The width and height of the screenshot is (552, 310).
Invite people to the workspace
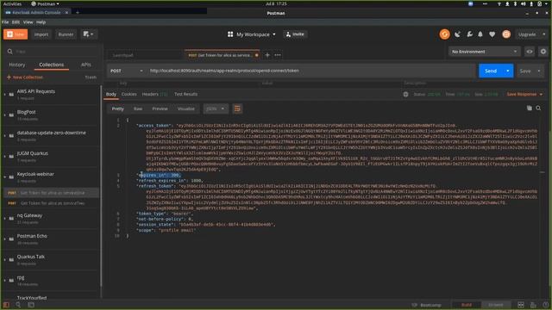coord(295,34)
